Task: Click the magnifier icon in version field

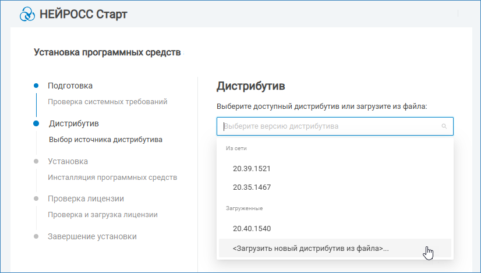Action: coord(444,126)
